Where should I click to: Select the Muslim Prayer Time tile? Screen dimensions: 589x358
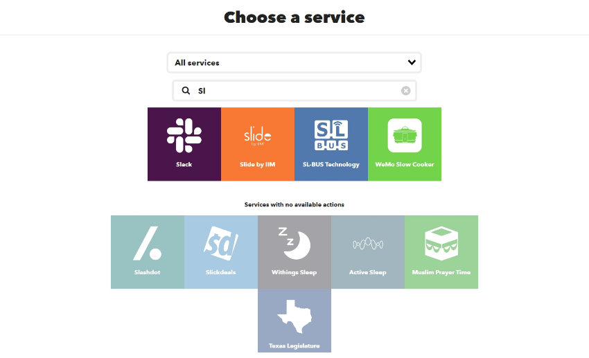pos(441,252)
